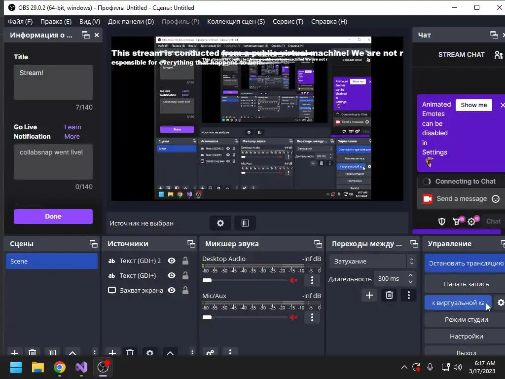This screenshot has width=505, height=379.
Task: Decrease Длительность with down stepper arrow
Action: [x=410, y=282]
